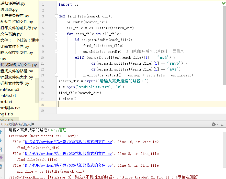Viewport: 226px width, 179px height.
Task: Click the editor vertical scrollbar thumb
Action: tap(224, 46)
